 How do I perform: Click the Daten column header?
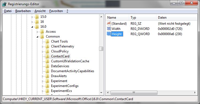tap(177, 18)
